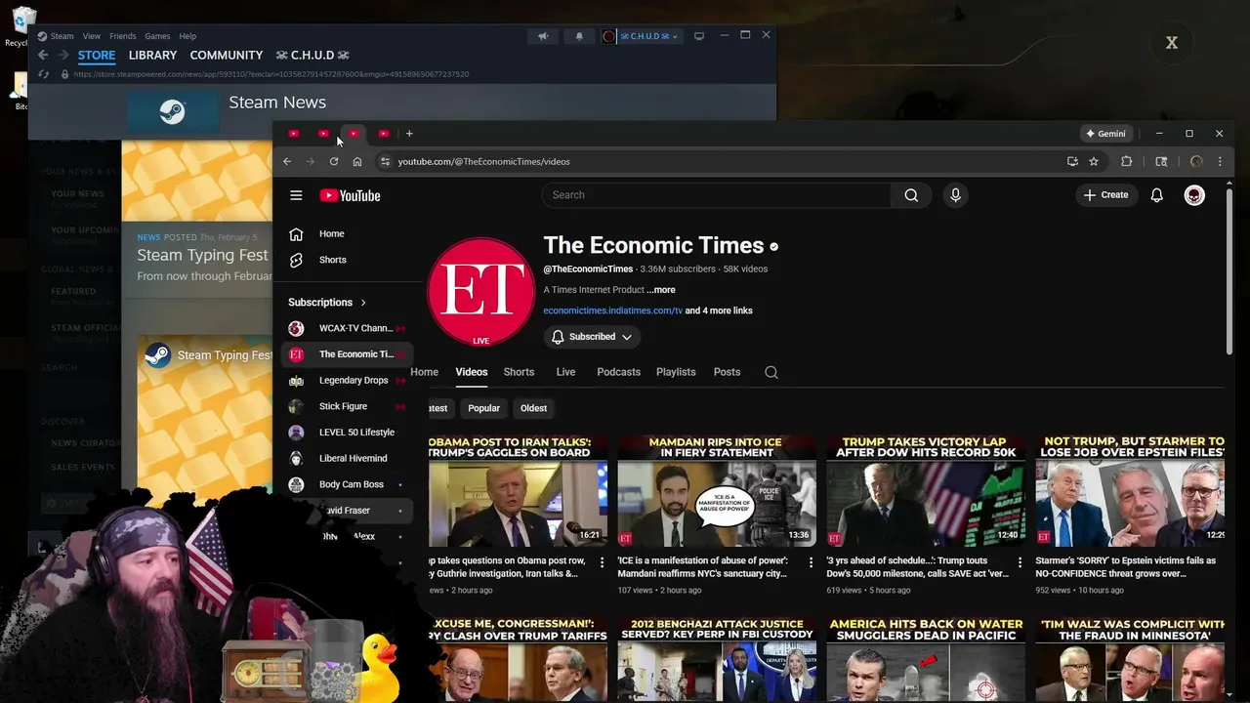Go back in the Chrome browser
This screenshot has height=703, width=1250.
[287, 161]
